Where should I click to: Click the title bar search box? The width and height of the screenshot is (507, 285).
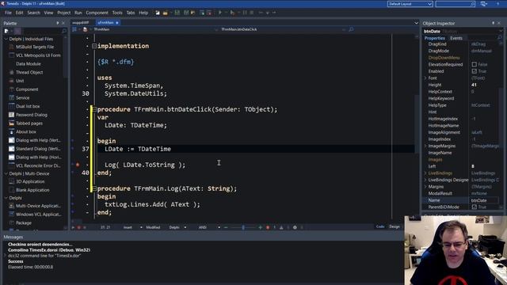[x=455, y=4]
